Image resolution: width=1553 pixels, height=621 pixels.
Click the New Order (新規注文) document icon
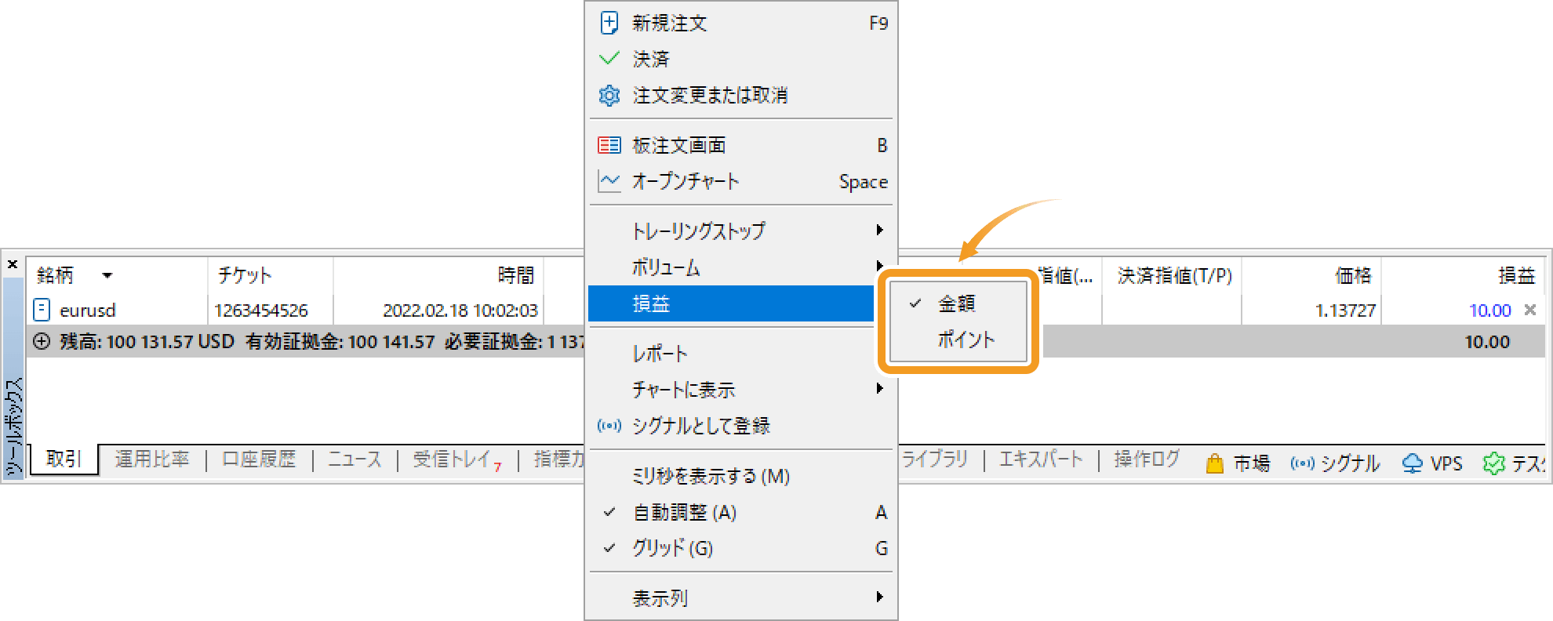pyautogui.click(x=609, y=23)
